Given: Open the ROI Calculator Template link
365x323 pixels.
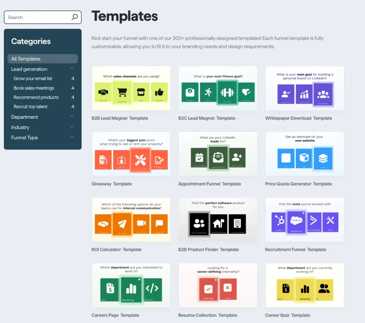Looking at the screenshot, I should point(117,250).
